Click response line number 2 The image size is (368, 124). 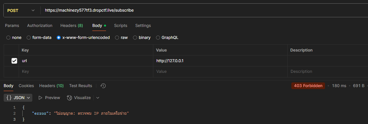14,113
